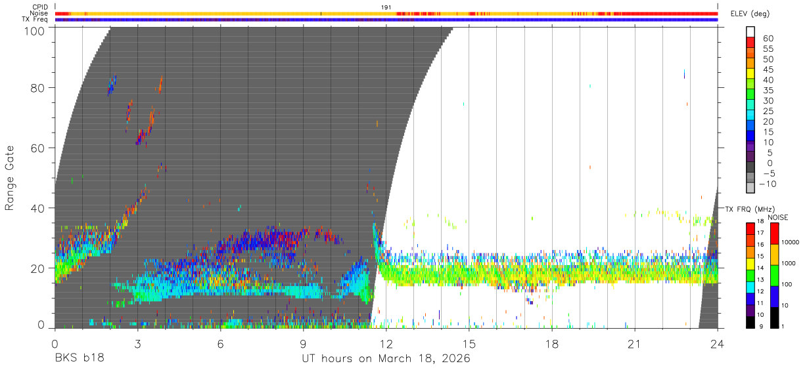Viewport: 807px width, 372px height.
Task: Select the white top segment of ELEV color bar
Action: pyautogui.click(x=750, y=31)
